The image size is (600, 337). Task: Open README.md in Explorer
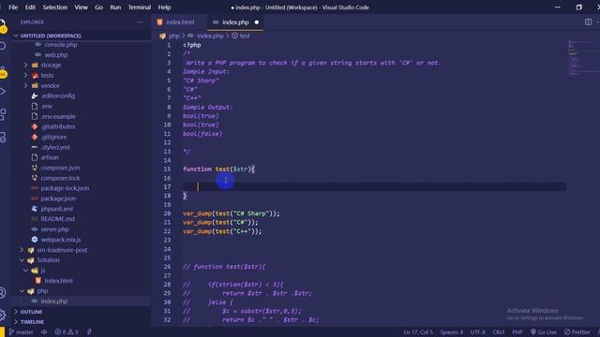(57, 219)
